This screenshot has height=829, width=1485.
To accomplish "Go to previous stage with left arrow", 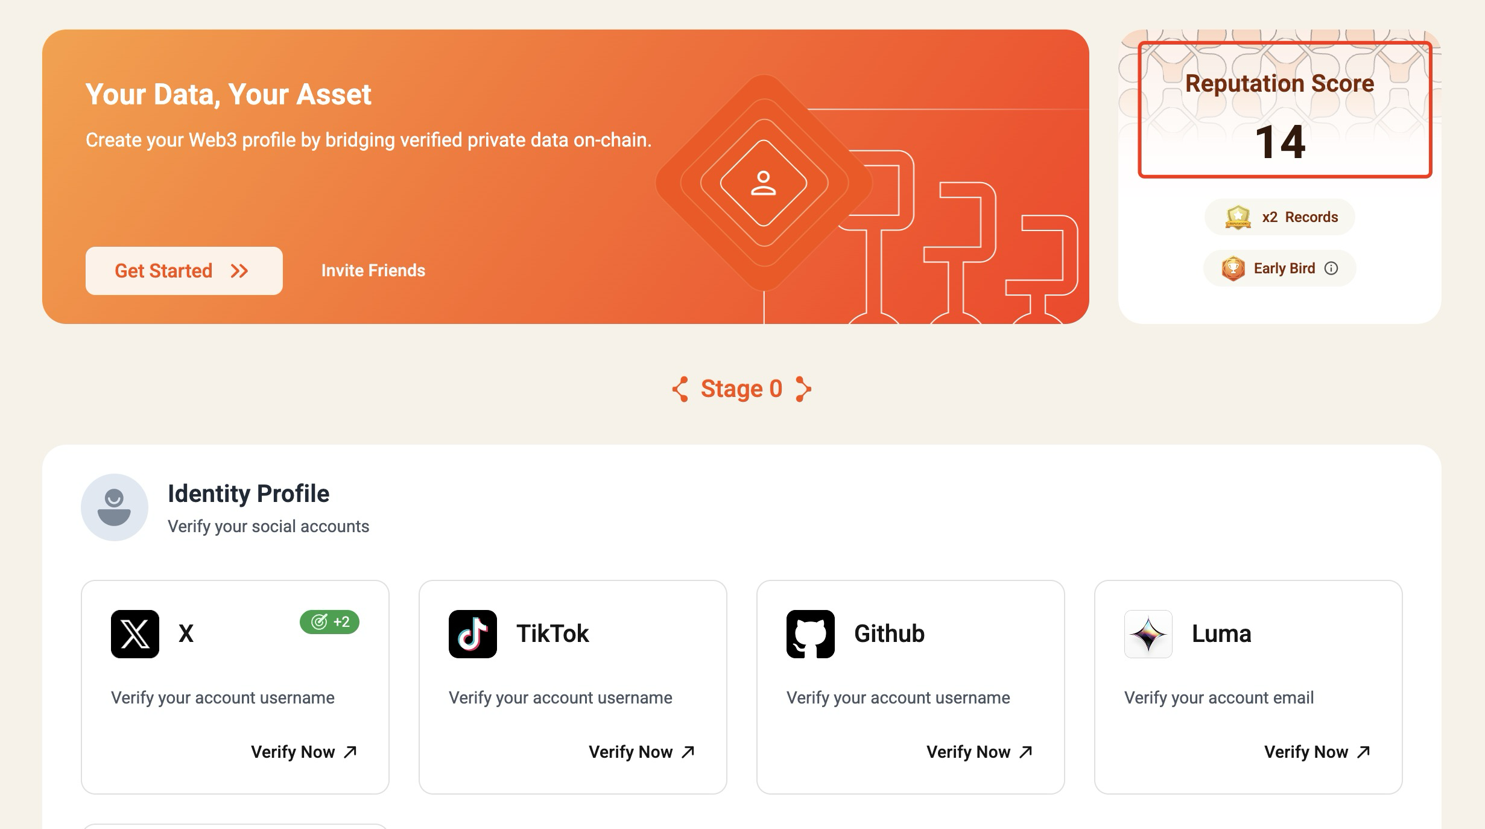I will [x=680, y=389].
